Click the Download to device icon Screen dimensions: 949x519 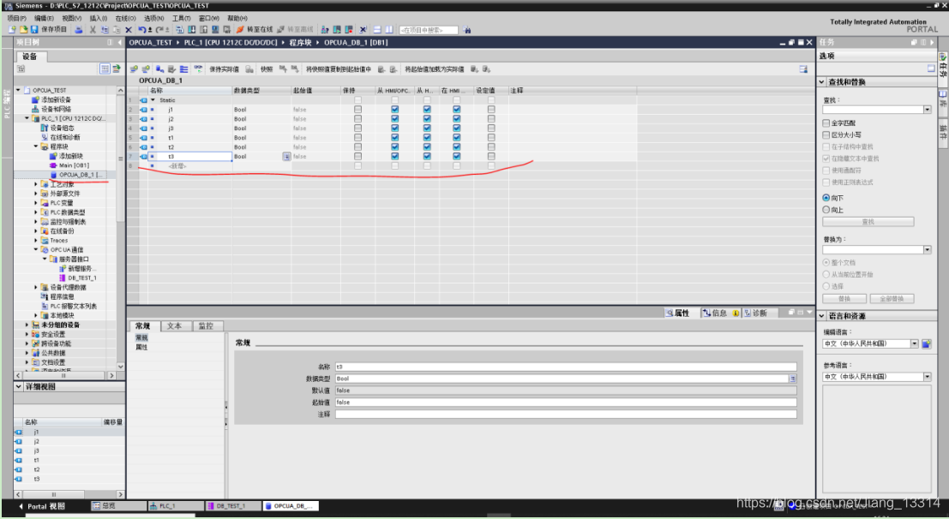[191, 29]
